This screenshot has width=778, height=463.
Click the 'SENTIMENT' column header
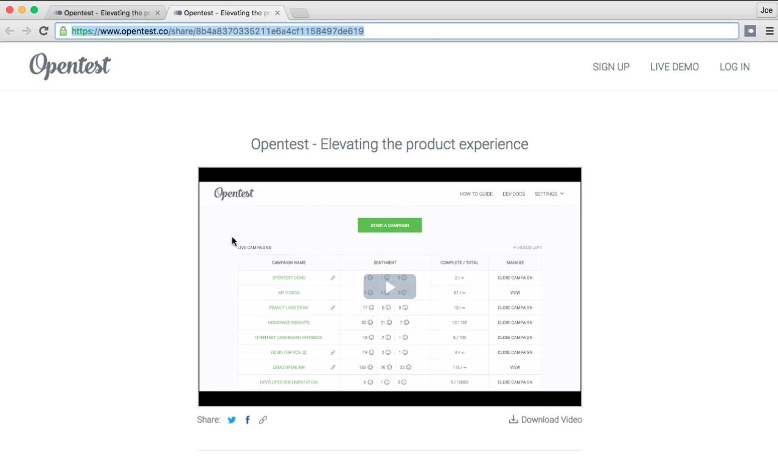pos(385,263)
